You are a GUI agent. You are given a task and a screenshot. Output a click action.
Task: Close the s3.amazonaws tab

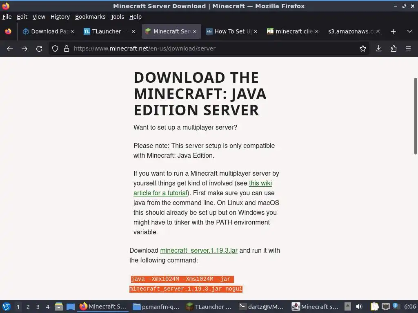click(x=378, y=31)
